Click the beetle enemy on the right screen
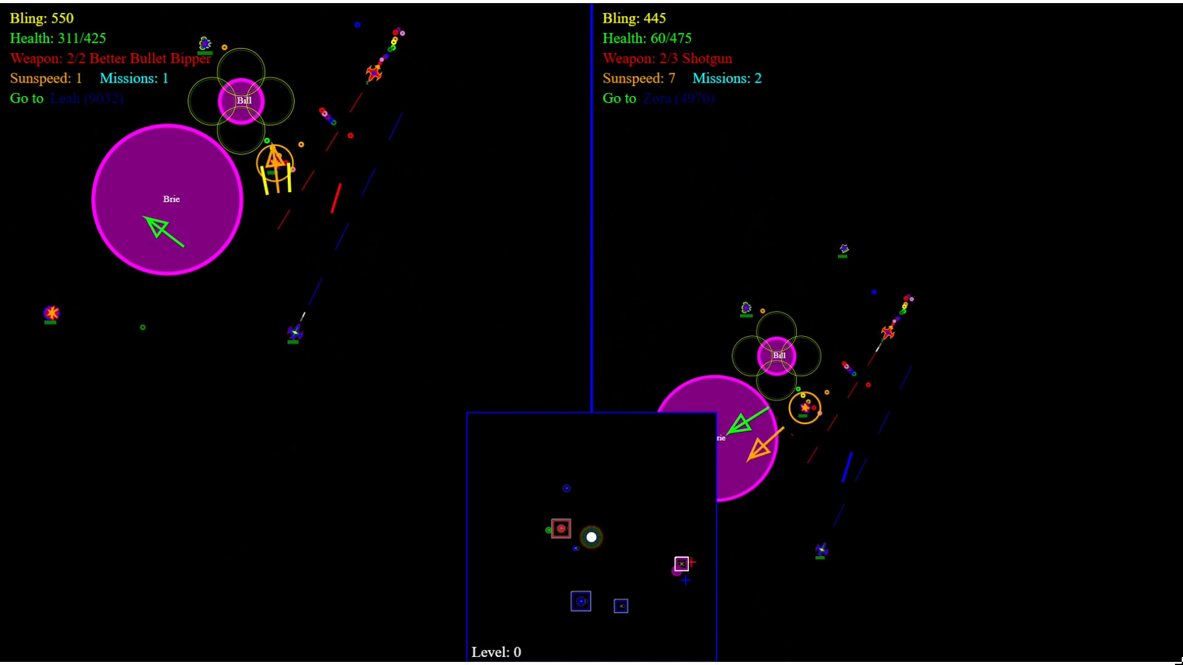This screenshot has height=665, width=1183. [x=746, y=307]
